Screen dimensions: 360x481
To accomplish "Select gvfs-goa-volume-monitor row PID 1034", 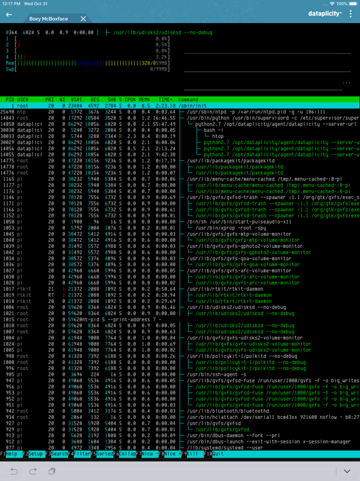I will [180, 259].
